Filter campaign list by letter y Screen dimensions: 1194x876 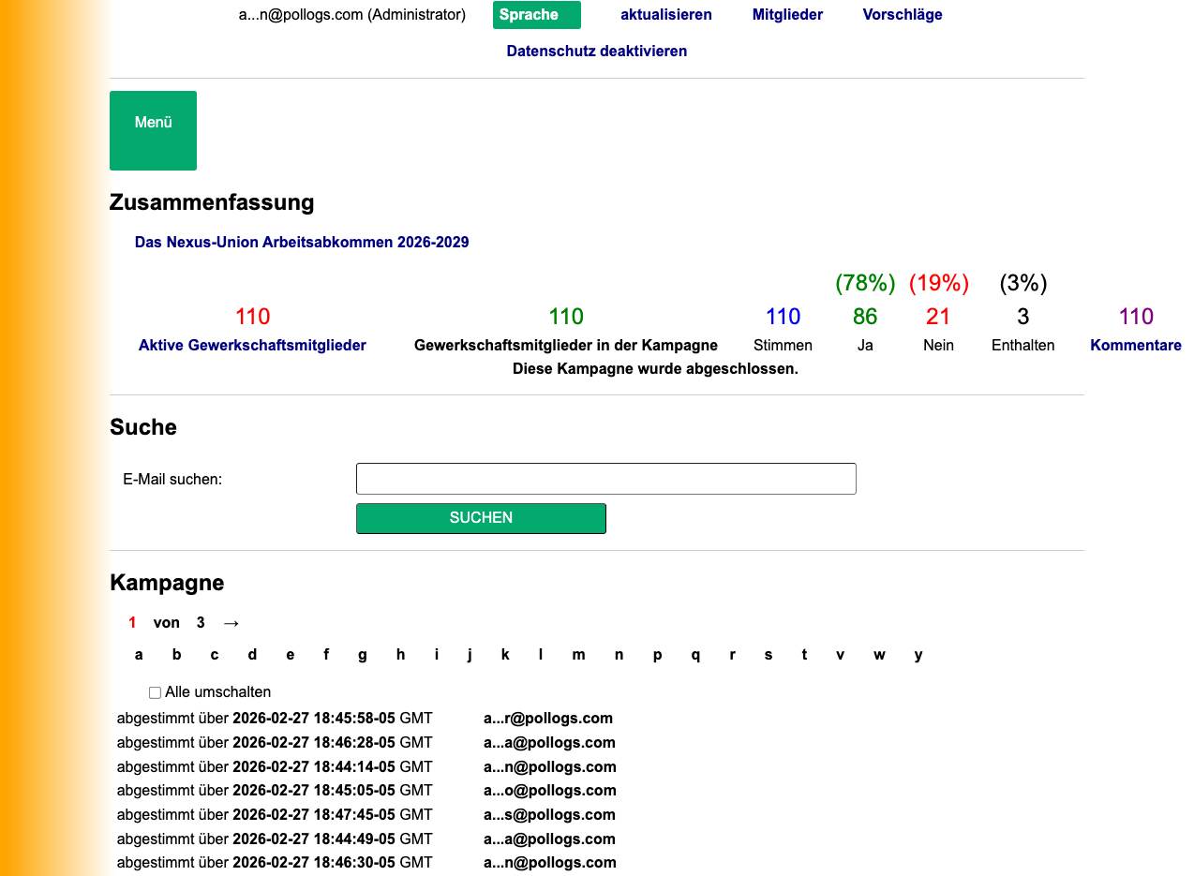click(x=918, y=654)
